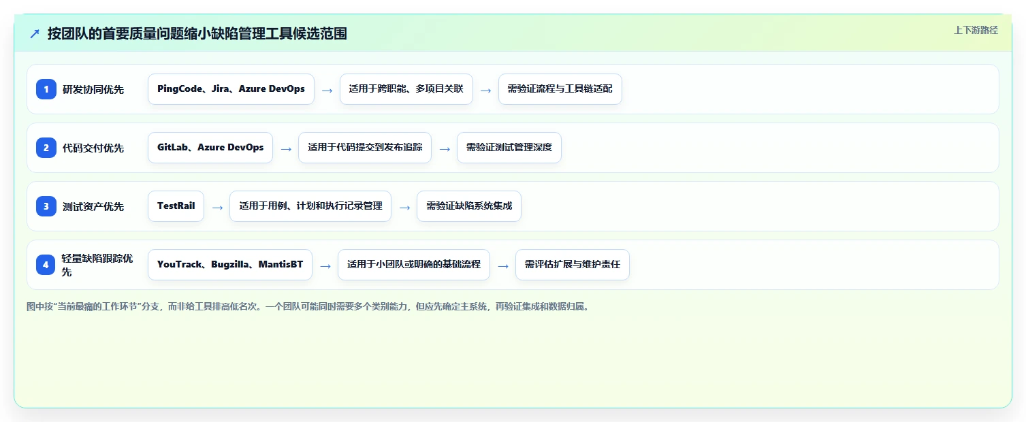Click the number 4 badge for 轻量缺陷跟踪优先
1026x422 pixels.
(46, 265)
